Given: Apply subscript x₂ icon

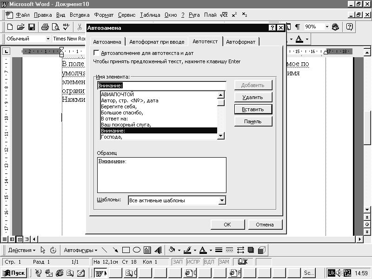Looking at the screenshot, I should (245, 15).
